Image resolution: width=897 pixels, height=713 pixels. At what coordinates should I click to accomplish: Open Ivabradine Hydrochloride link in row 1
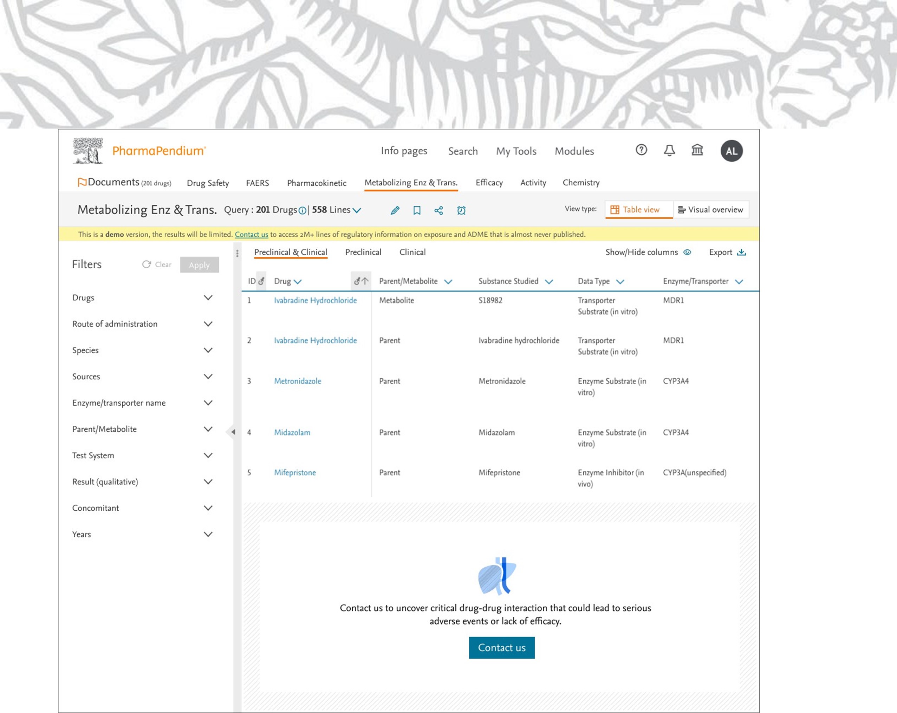pos(315,300)
